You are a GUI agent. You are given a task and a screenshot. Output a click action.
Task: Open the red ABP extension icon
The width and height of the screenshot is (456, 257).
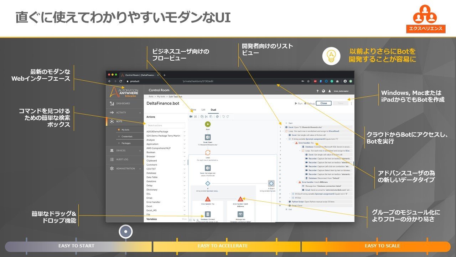315,81
